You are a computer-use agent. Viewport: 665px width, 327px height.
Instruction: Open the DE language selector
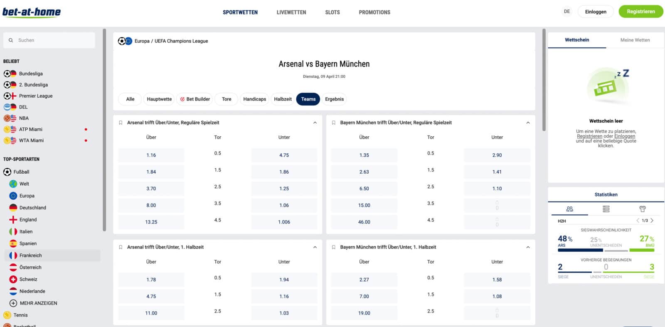click(567, 12)
